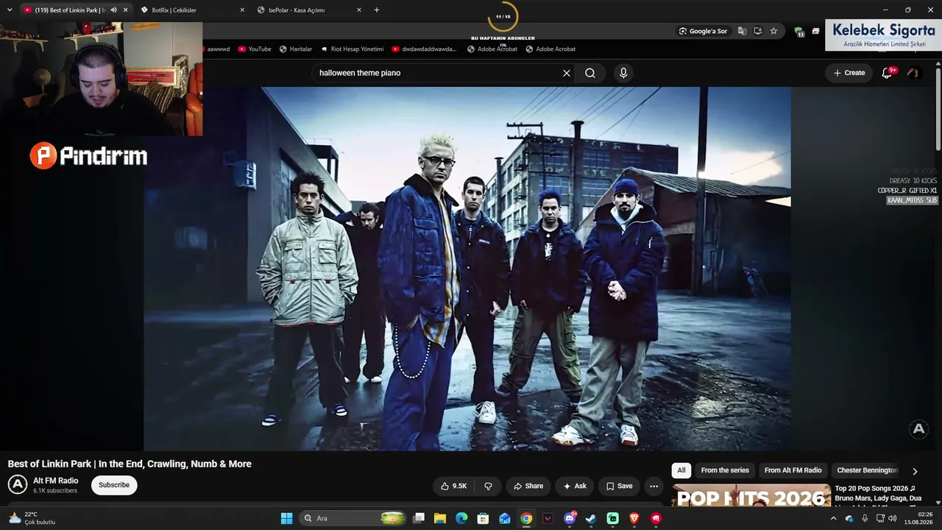Open the dwdawdaddwawda bookmark
The height and width of the screenshot is (530, 942).
[424, 49]
